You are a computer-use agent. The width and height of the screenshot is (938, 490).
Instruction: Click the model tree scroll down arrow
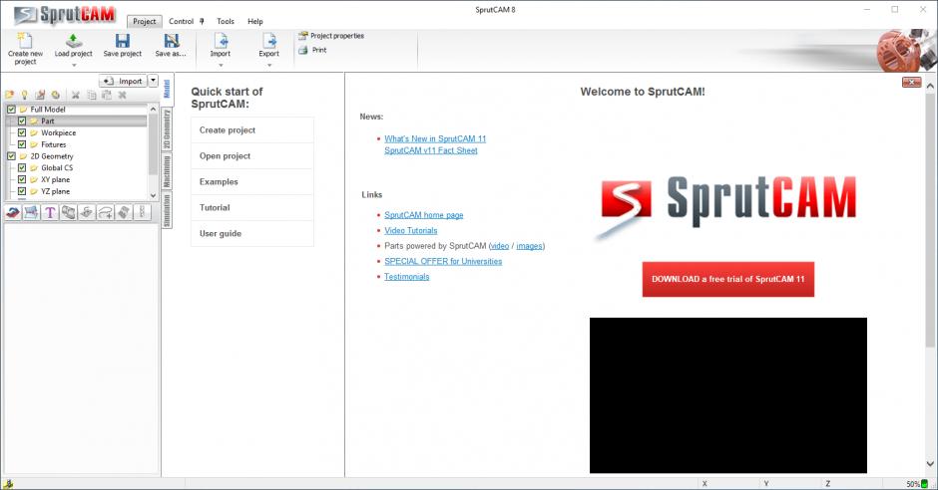pyautogui.click(x=153, y=195)
